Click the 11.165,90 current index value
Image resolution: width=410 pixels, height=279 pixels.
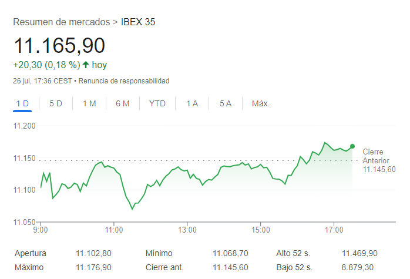pyautogui.click(x=59, y=46)
